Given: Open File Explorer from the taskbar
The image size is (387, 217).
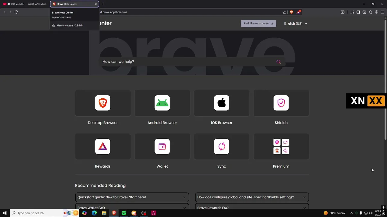Looking at the screenshot, I should point(104,213).
